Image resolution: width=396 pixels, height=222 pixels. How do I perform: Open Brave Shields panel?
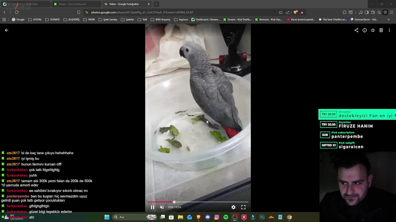click(x=295, y=12)
